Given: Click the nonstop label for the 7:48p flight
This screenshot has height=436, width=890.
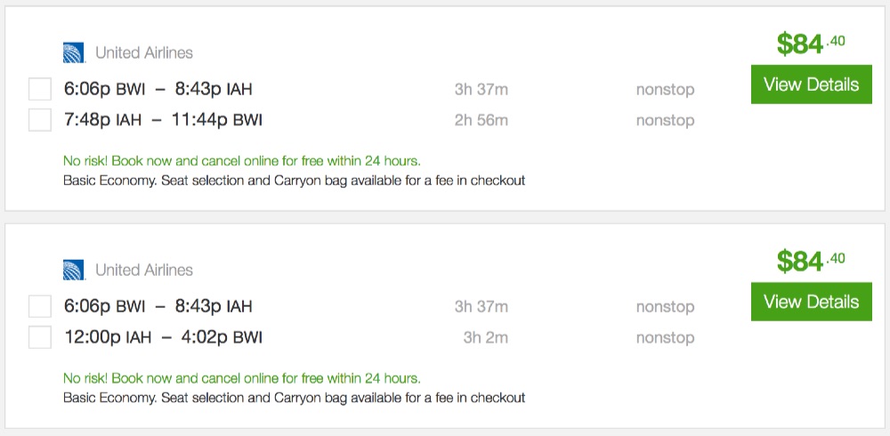Looking at the screenshot, I should coord(665,120).
